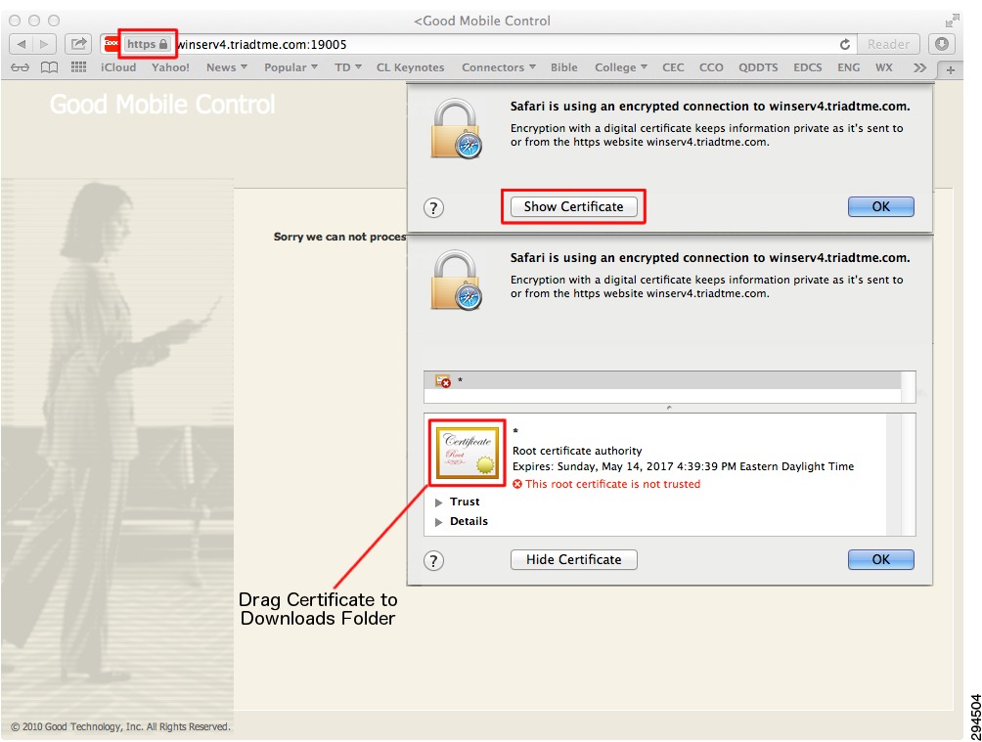Viewport: 982px width, 742px height.
Task: Click the Reader button in address bar
Action: point(888,44)
